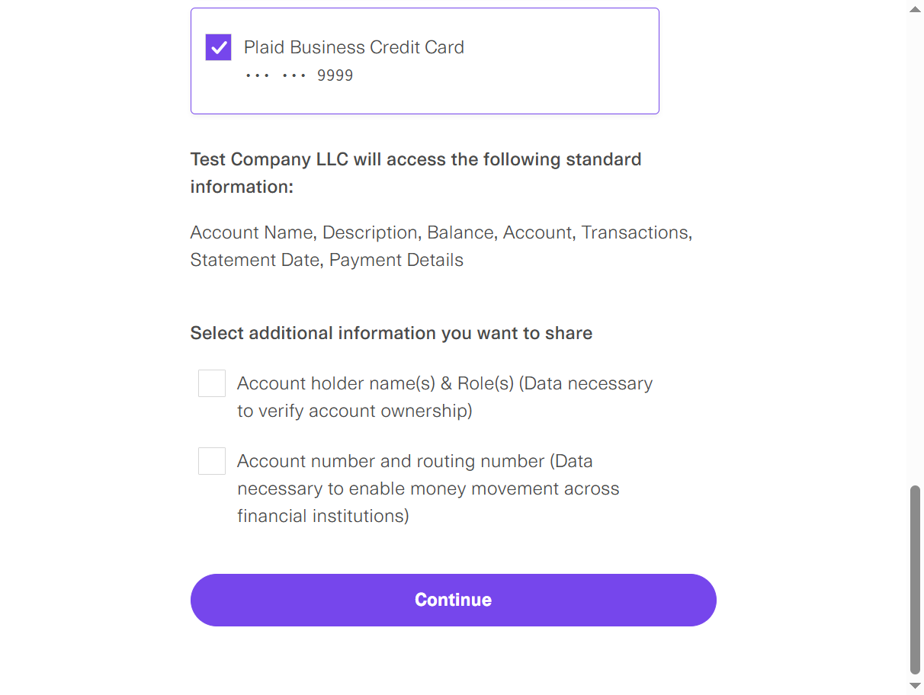Click the Plaid Business Credit Card text label

pyautogui.click(x=354, y=46)
